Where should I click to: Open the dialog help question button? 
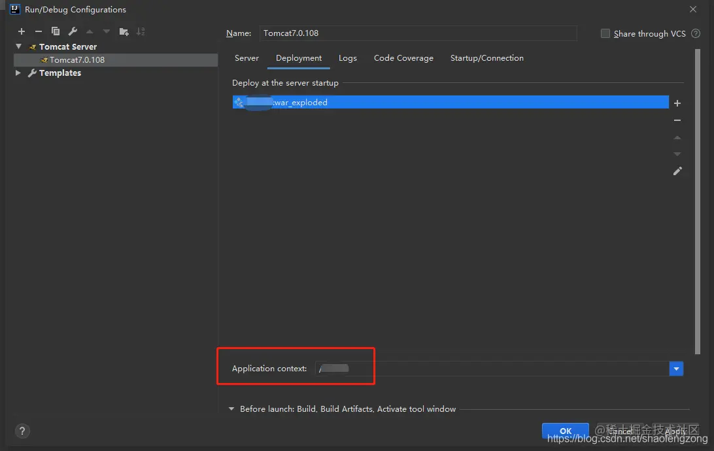(x=22, y=431)
